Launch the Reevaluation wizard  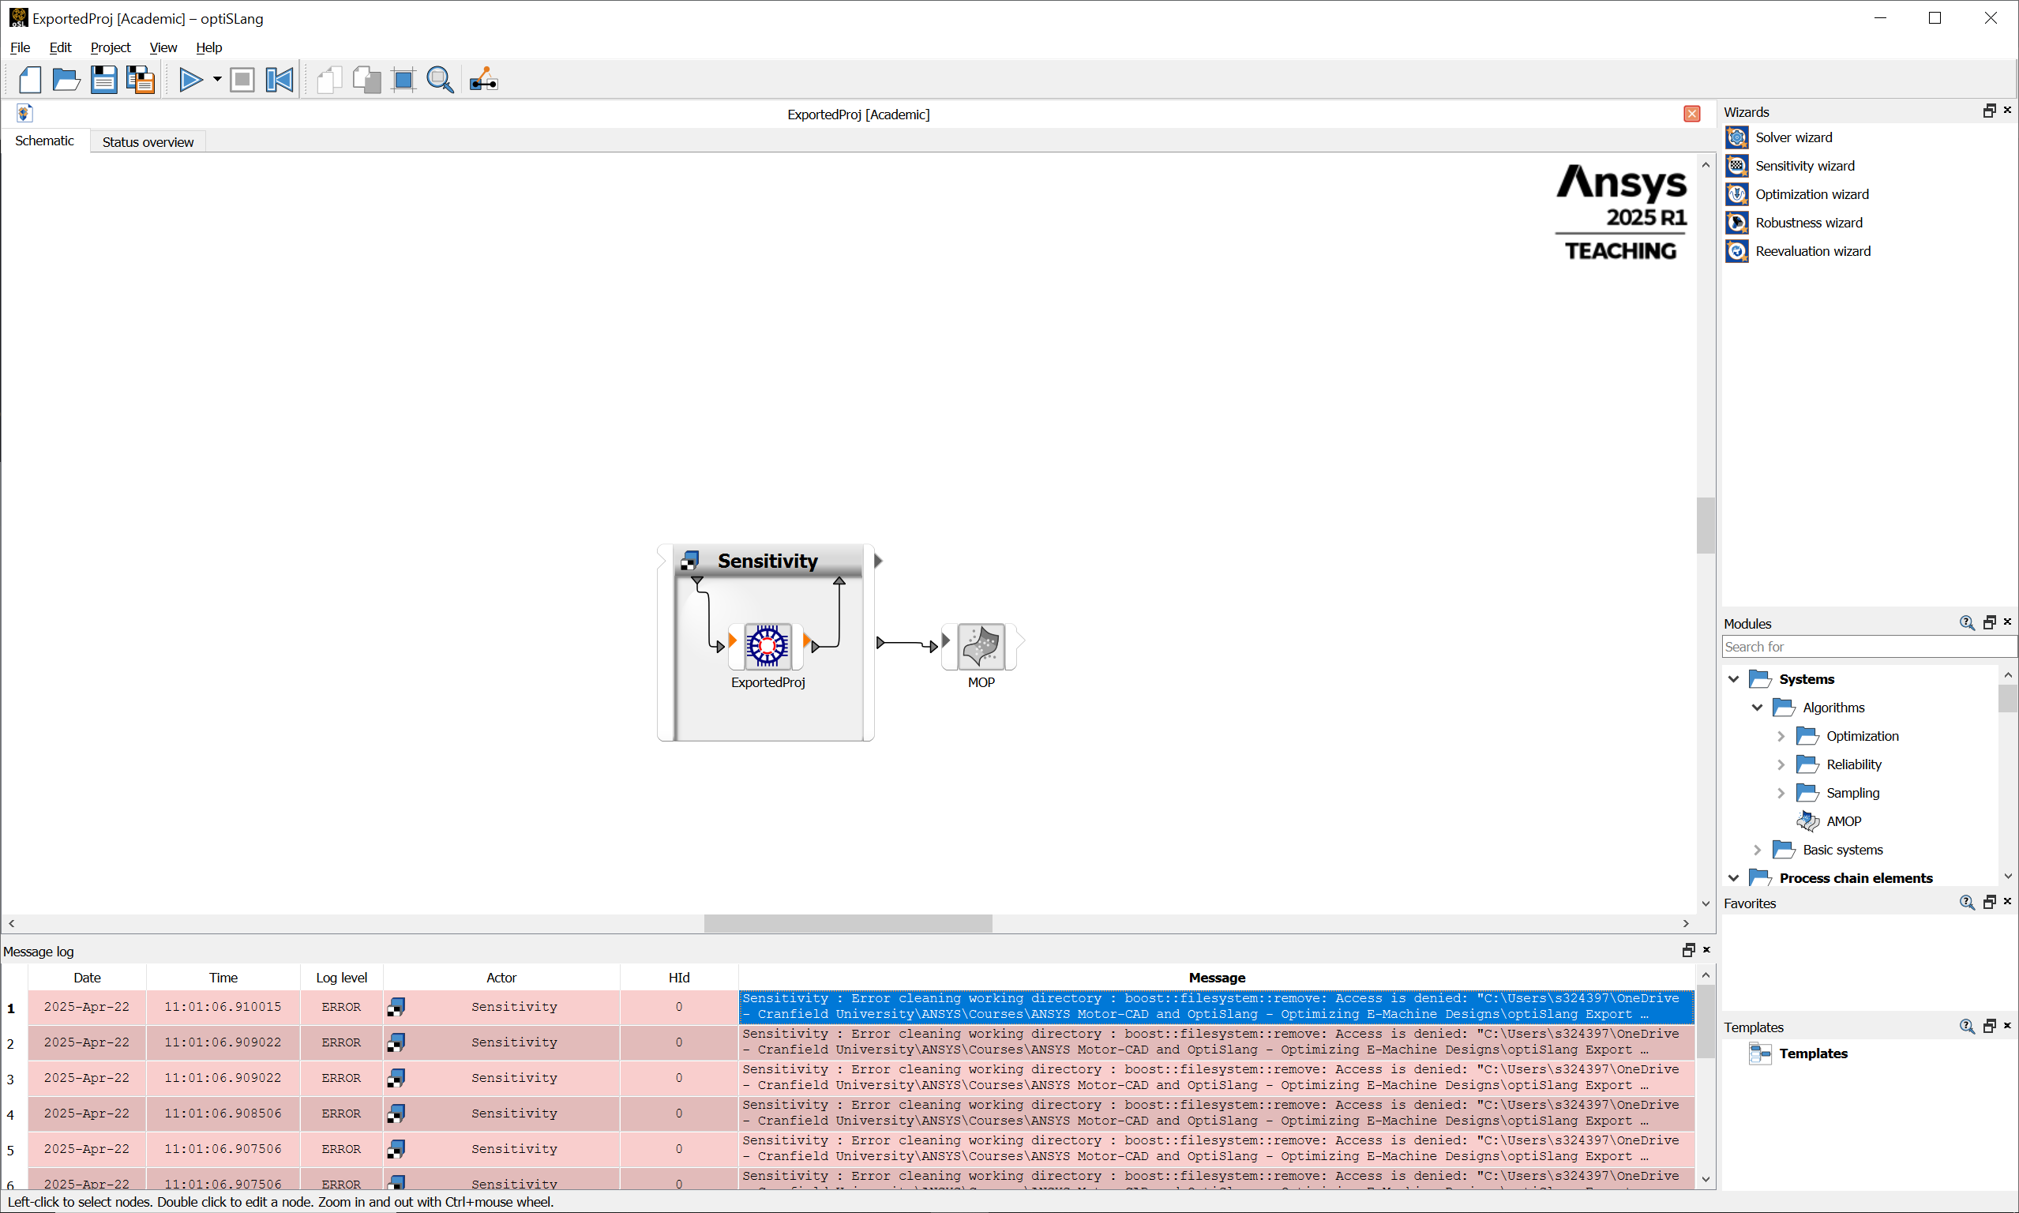pyautogui.click(x=1812, y=251)
